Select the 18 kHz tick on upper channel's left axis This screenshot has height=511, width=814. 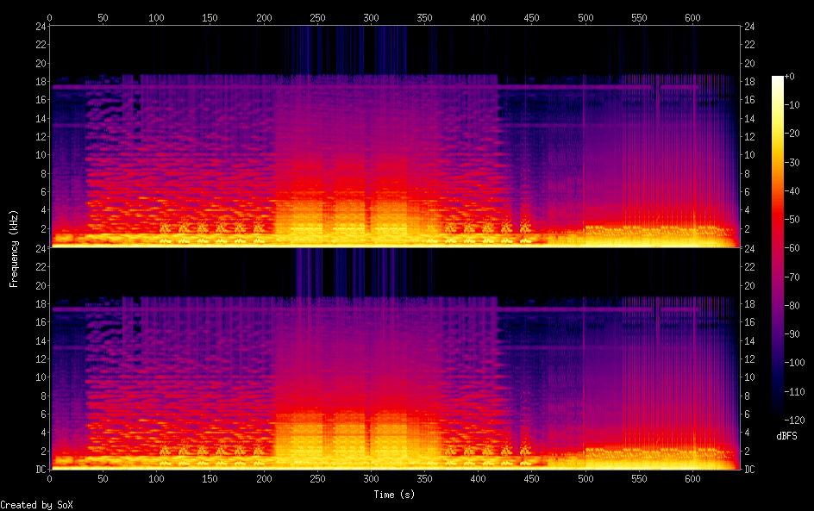tap(40, 82)
